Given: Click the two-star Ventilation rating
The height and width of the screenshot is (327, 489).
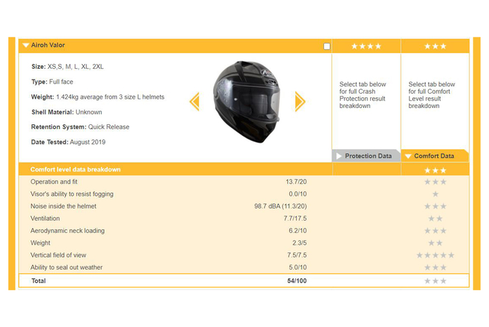Looking at the screenshot, I should 435,218.
